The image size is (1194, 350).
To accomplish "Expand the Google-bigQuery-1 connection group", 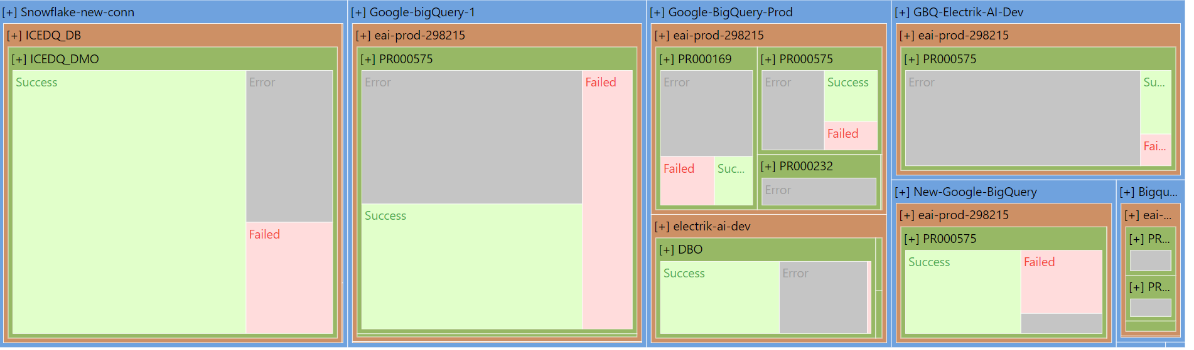I will pos(358,13).
